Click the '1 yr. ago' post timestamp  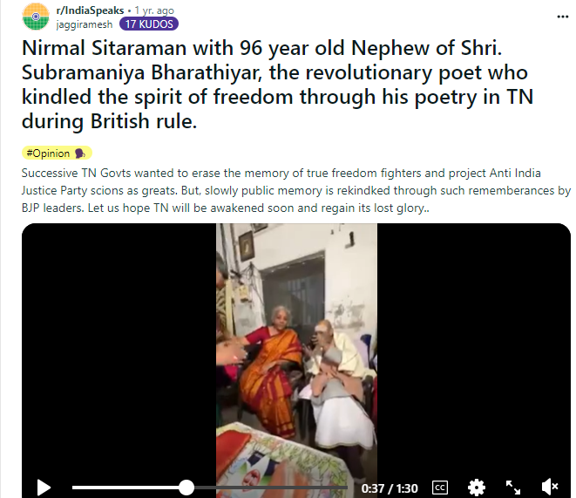tap(154, 10)
